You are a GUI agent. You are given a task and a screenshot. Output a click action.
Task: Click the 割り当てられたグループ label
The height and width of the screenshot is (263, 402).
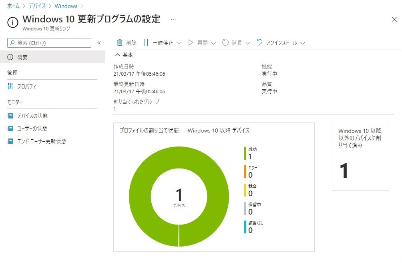[x=137, y=102]
